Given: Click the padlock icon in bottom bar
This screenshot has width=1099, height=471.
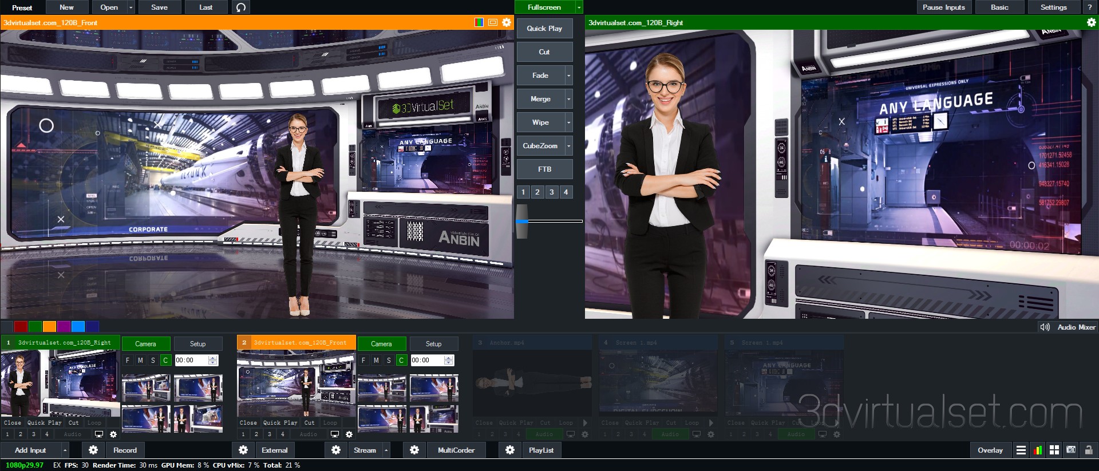Looking at the screenshot, I should pyautogui.click(x=1088, y=450).
